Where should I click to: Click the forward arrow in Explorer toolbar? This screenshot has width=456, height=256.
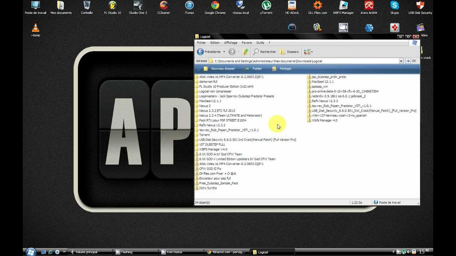(232, 52)
